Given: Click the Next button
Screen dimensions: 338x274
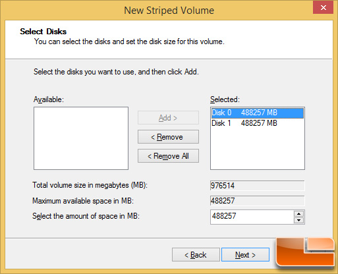Looking at the screenshot, I should coord(245,255).
